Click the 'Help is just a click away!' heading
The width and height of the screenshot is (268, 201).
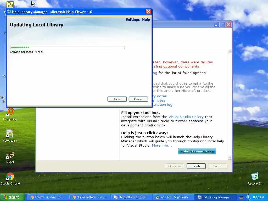[144, 133]
